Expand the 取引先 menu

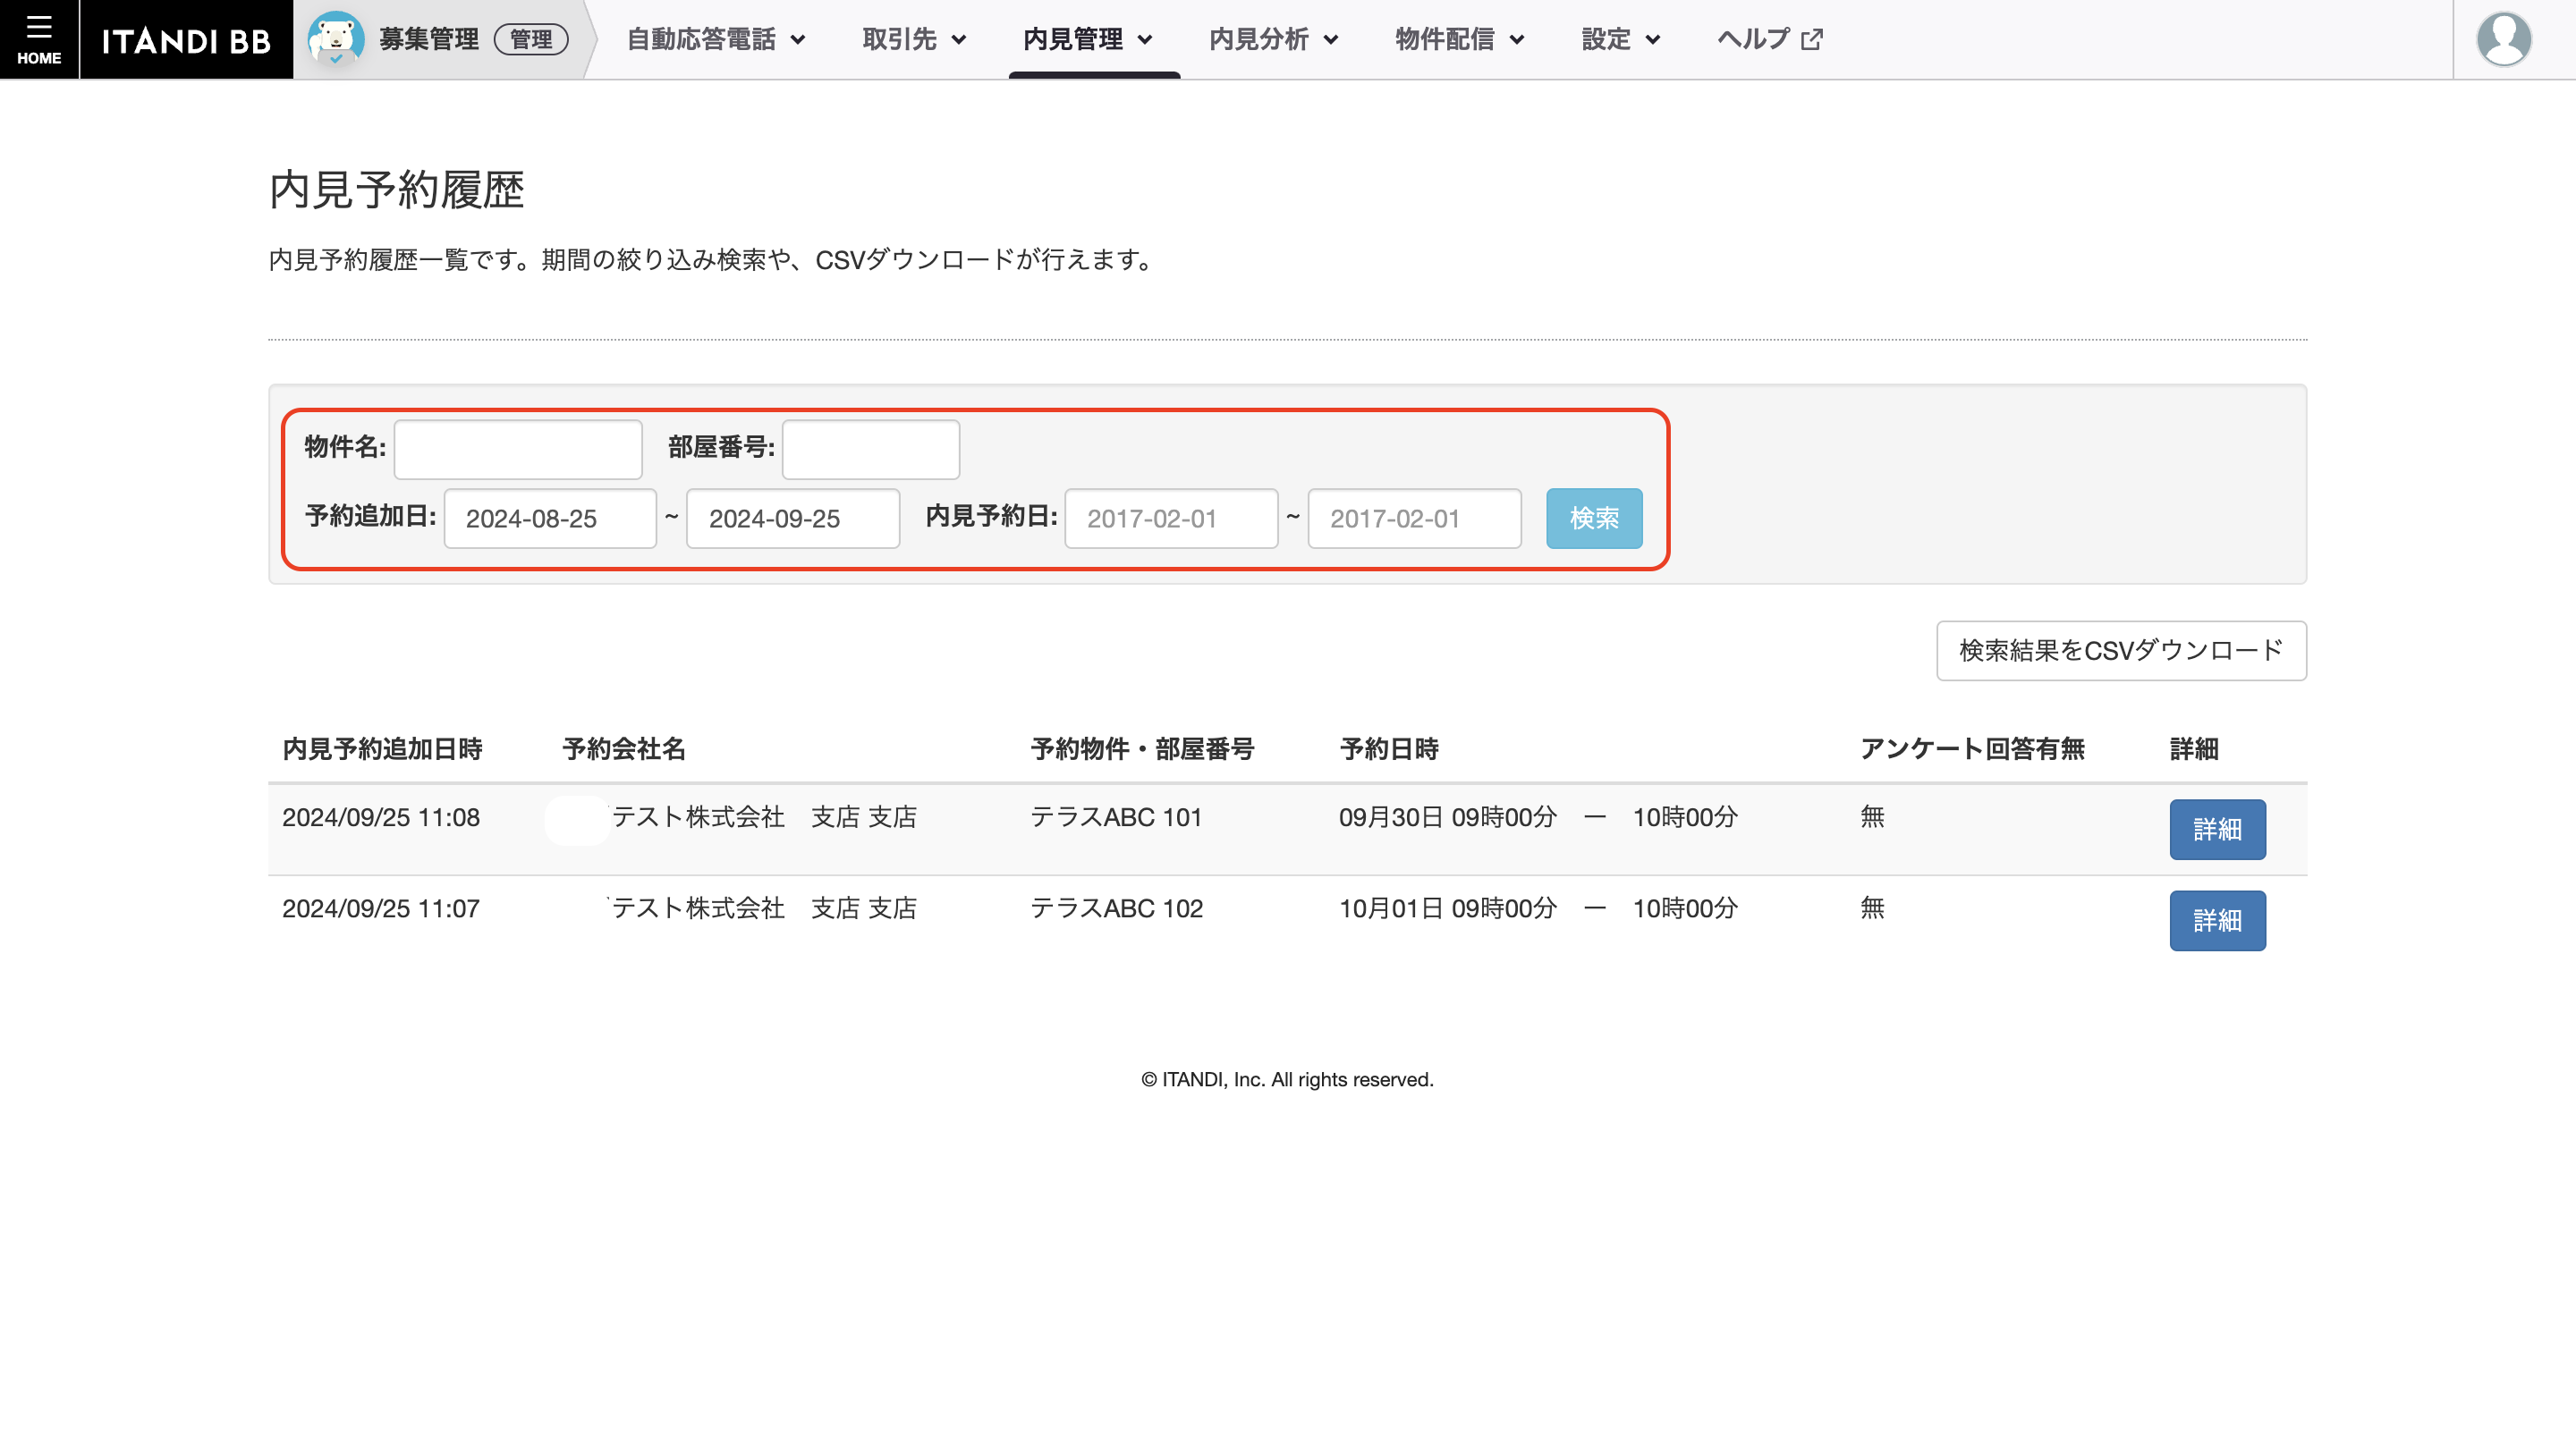[914, 39]
